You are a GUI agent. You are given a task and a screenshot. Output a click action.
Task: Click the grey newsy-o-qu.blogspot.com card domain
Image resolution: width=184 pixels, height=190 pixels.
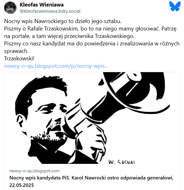(x=35, y=171)
